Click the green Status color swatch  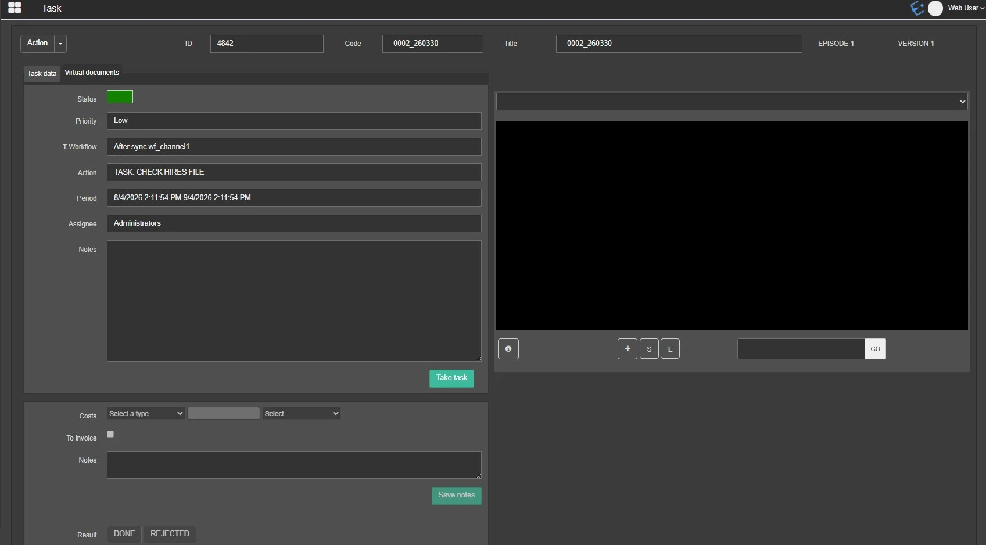[120, 97]
